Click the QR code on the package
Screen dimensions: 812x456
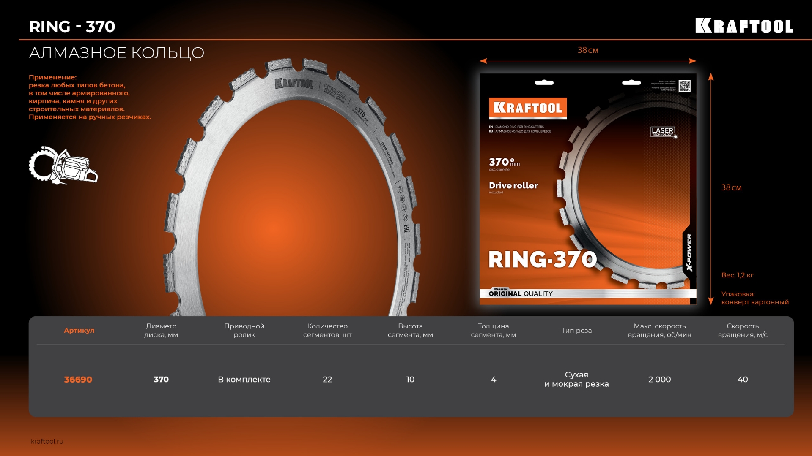pyautogui.click(x=684, y=86)
